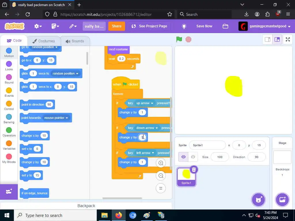Select the Control block category
This screenshot has height=221, width=295.
coord(9,105)
